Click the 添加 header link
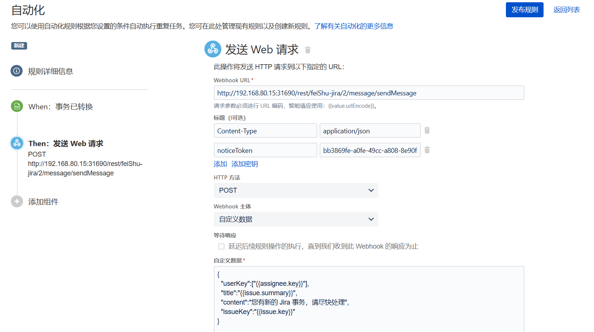Screen dimensions: 594x332 click(220, 164)
